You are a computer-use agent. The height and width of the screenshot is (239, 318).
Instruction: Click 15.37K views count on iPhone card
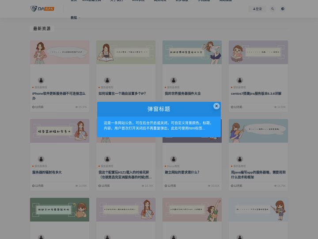[x=81, y=107]
